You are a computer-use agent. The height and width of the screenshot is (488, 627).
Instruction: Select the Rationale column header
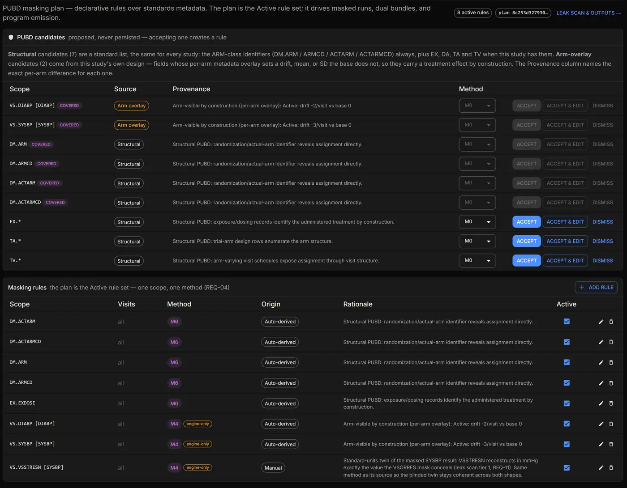[x=358, y=304]
